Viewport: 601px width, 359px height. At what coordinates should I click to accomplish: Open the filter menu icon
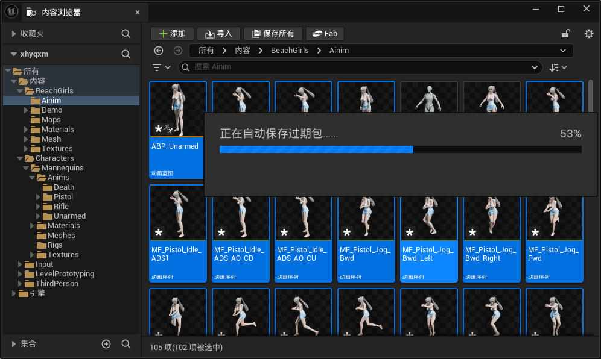click(161, 67)
